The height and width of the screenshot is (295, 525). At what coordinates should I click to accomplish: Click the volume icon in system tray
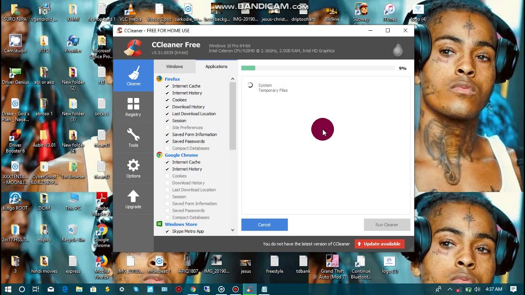(477, 289)
